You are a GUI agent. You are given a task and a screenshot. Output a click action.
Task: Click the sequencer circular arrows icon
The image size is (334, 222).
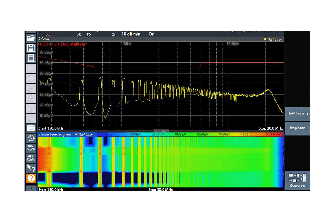pyautogui.click(x=31, y=138)
